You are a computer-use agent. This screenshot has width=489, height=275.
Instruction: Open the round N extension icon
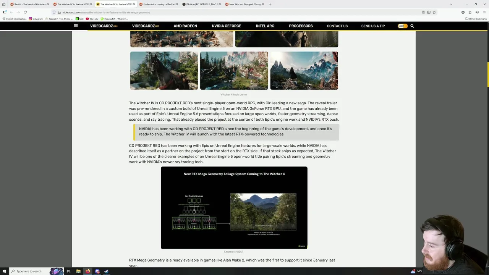coord(463,12)
